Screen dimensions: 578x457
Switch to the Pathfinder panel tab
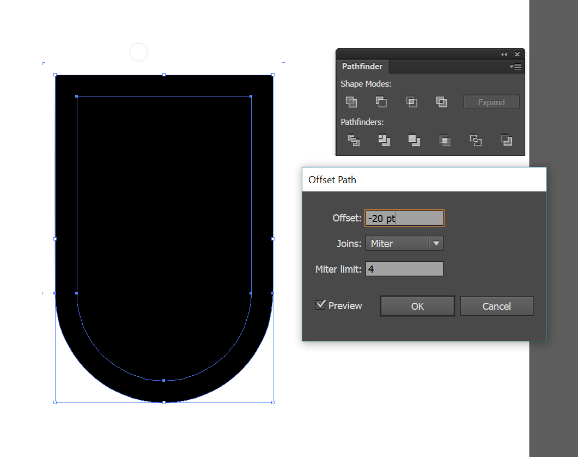[362, 66]
